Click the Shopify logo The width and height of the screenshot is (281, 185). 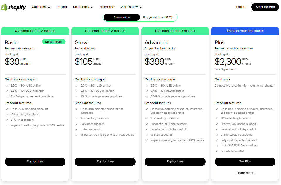tap(13, 7)
